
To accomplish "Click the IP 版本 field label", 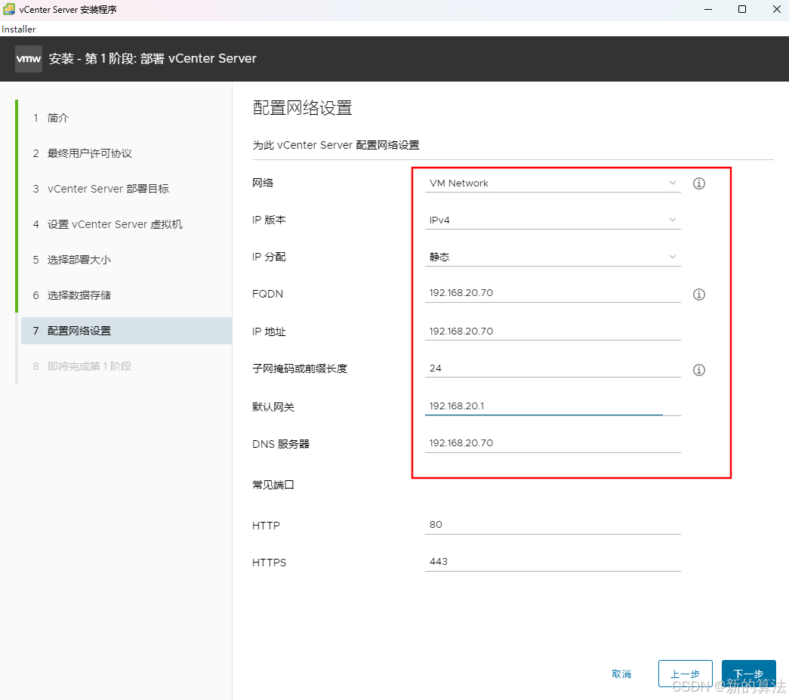I will click(269, 220).
